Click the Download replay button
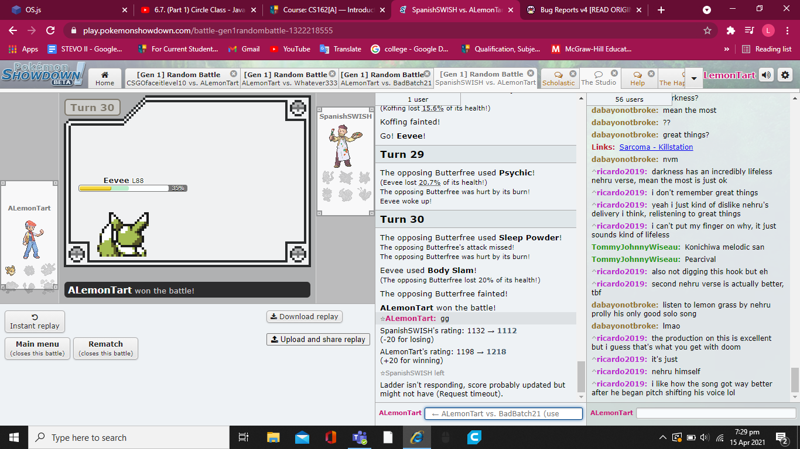 click(305, 316)
